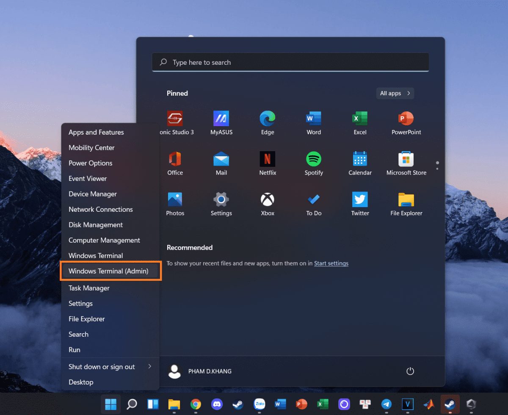
Task: Click the Type here to search box
Action: pyautogui.click(x=290, y=62)
